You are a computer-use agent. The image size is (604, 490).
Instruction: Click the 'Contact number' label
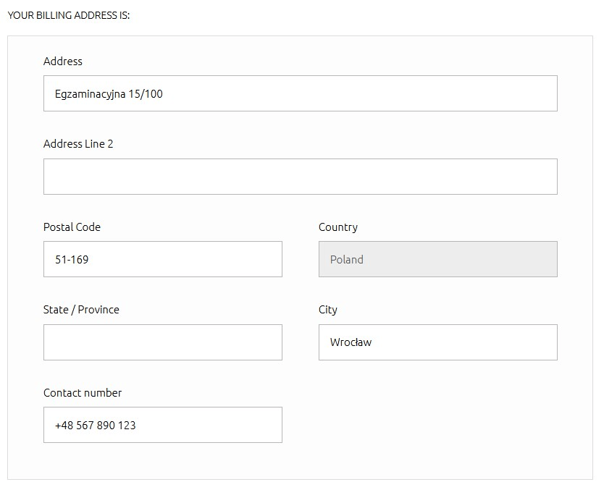[83, 393]
